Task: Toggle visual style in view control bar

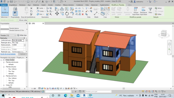Action: pyautogui.click(x=42, y=88)
